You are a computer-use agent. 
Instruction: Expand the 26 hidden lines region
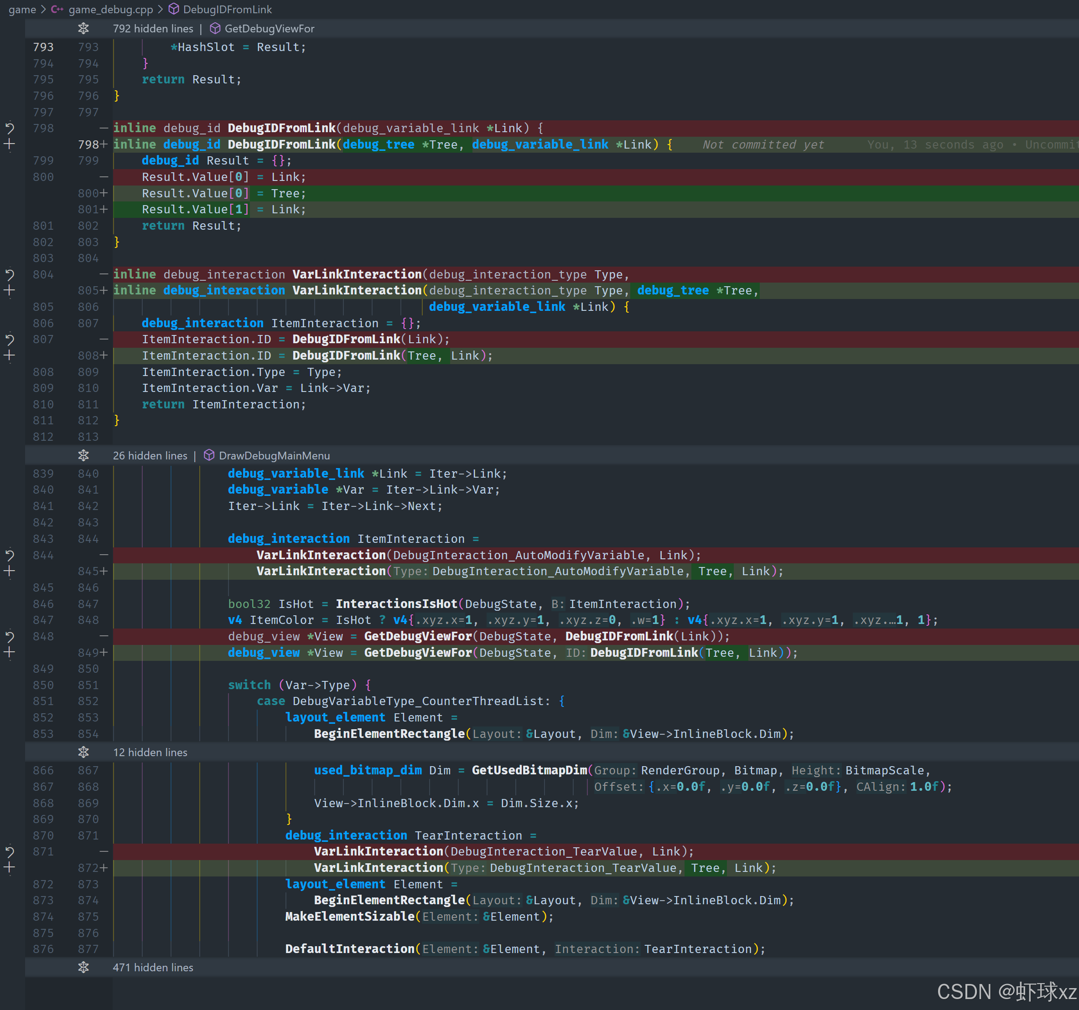(83, 456)
